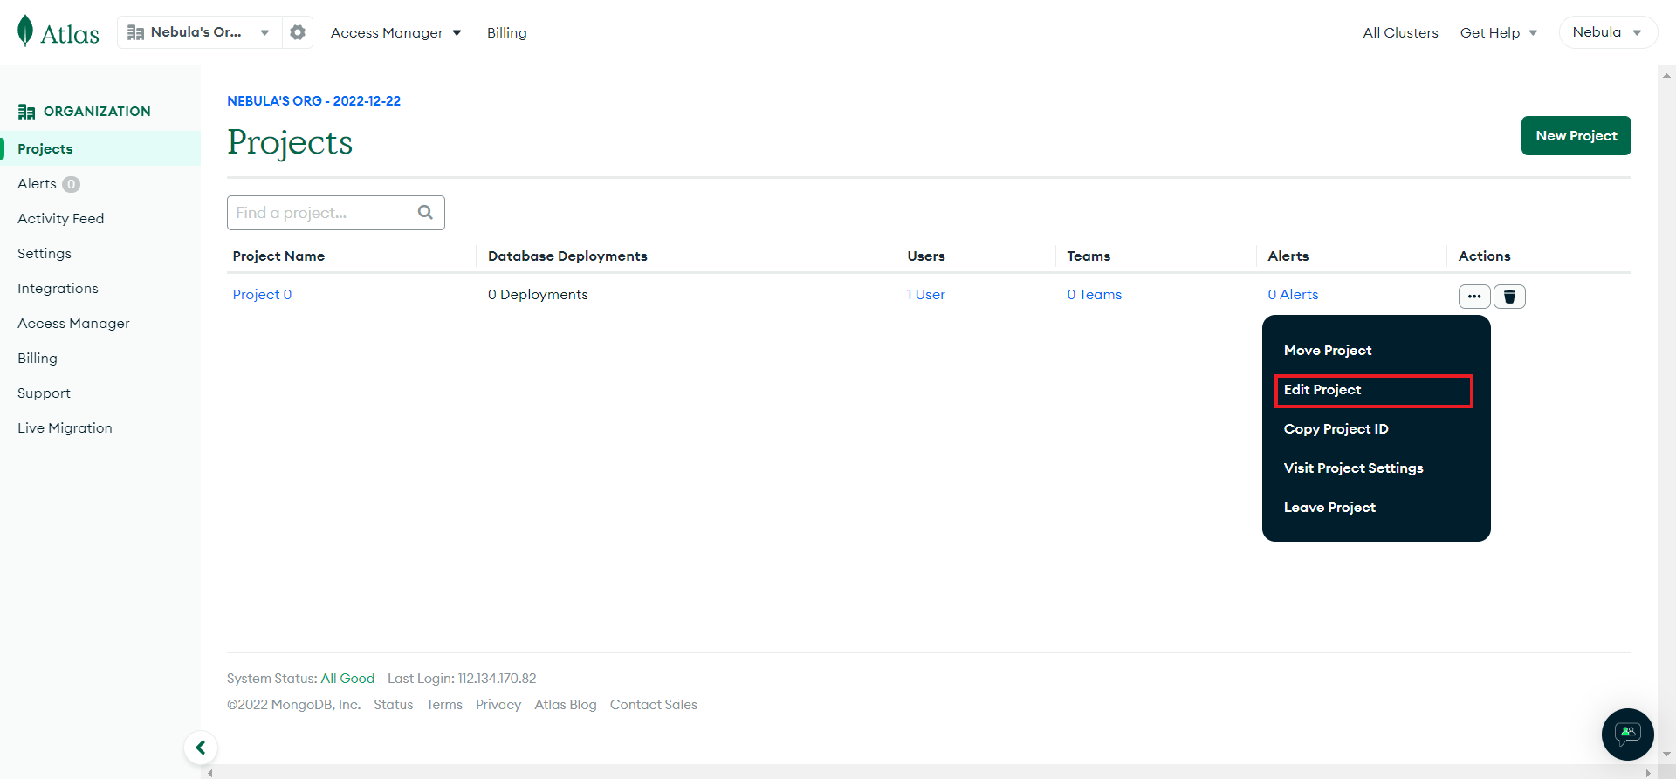Click the 0 Deployments cell

[x=538, y=294]
